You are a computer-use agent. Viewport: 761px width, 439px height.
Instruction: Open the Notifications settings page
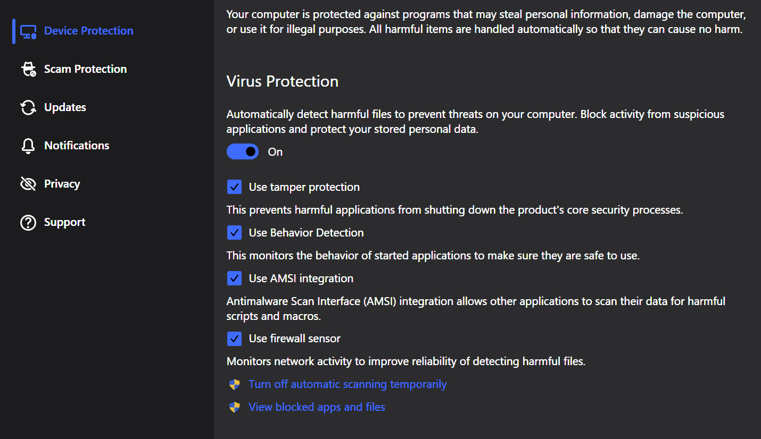click(x=77, y=146)
